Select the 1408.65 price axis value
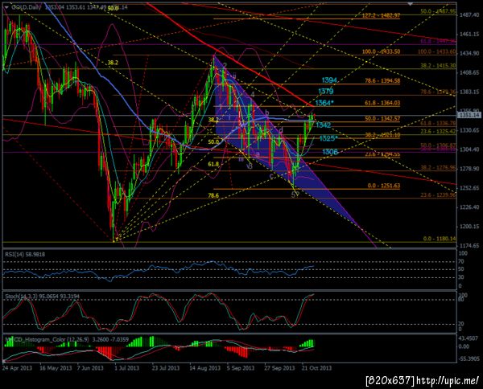Viewport: 483px width, 389px height. pyautogui.click(x=469, y=72)
